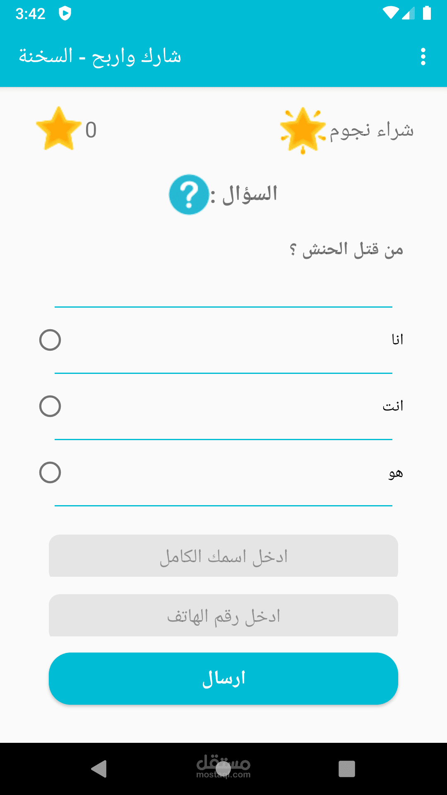Select the radio button for انا
The image size is (447, 795).
click(50, 340)
